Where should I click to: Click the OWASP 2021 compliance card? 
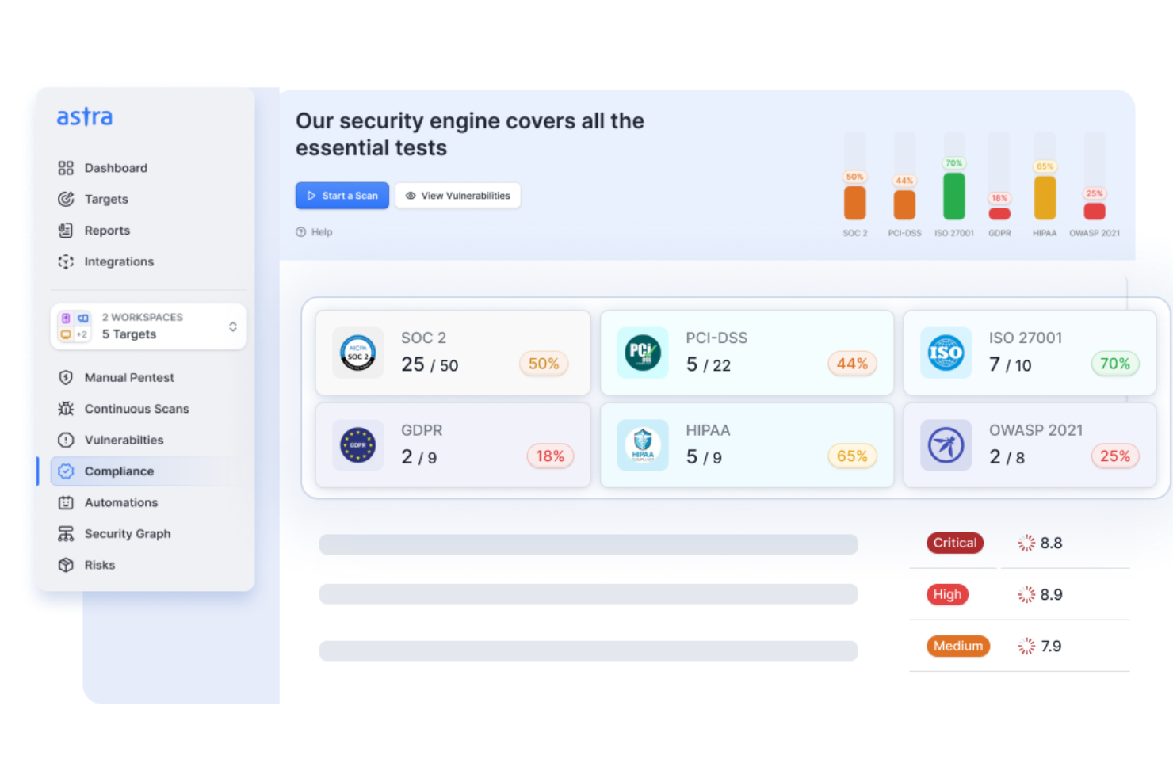coord(1030,444)
